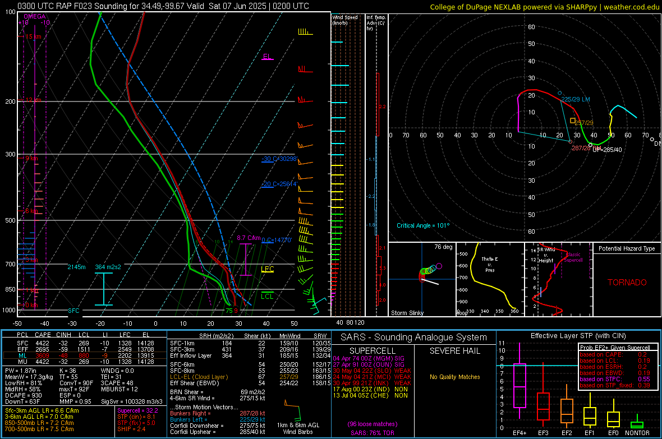This screenshot has height=439, width=662.
Task: Click the 04 Apr 74 00Z (MGM) analogue
Action: coord(369,358)
